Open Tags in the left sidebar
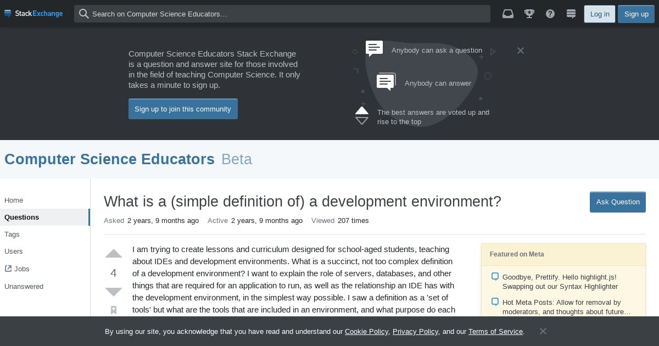Screen dimensions: 659x346 (x=12, y=235)
